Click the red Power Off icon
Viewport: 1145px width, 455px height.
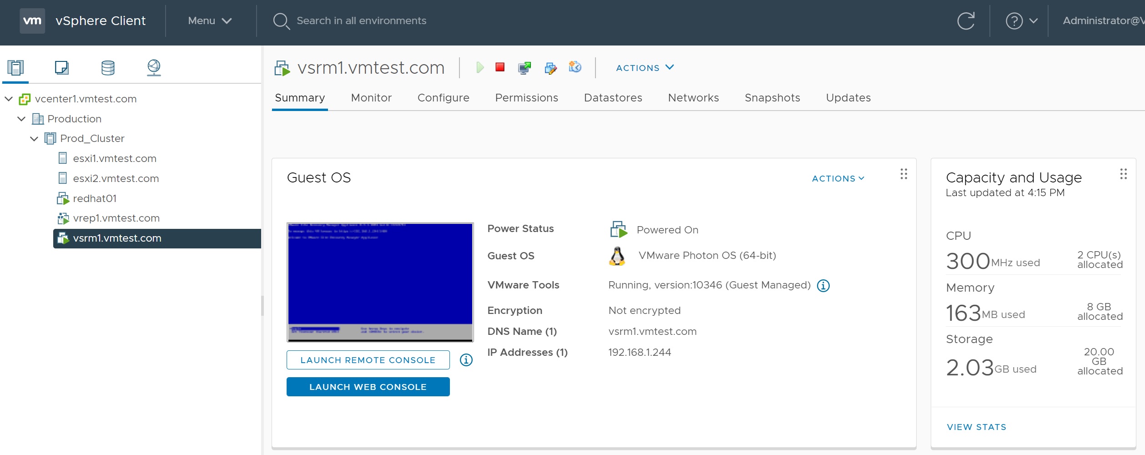[500, 67]
